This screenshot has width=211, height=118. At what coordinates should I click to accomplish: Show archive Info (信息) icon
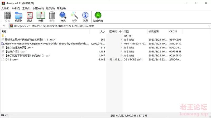click(x=85, y=15)
